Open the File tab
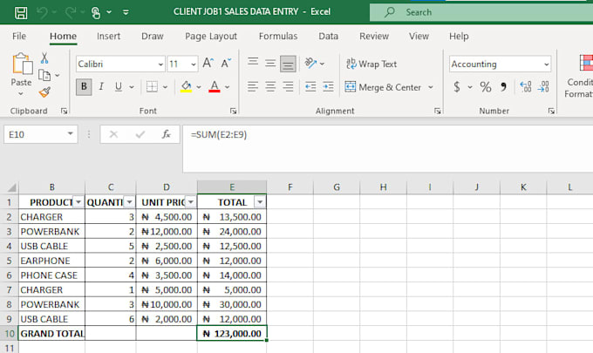Viewport: 593px width, 353px height. click(19, 37)
